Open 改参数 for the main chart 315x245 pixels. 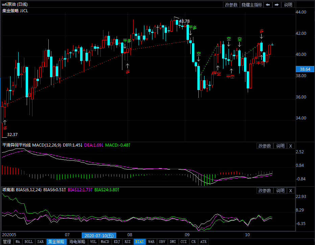pyautogui.click(x=231, y=5)
